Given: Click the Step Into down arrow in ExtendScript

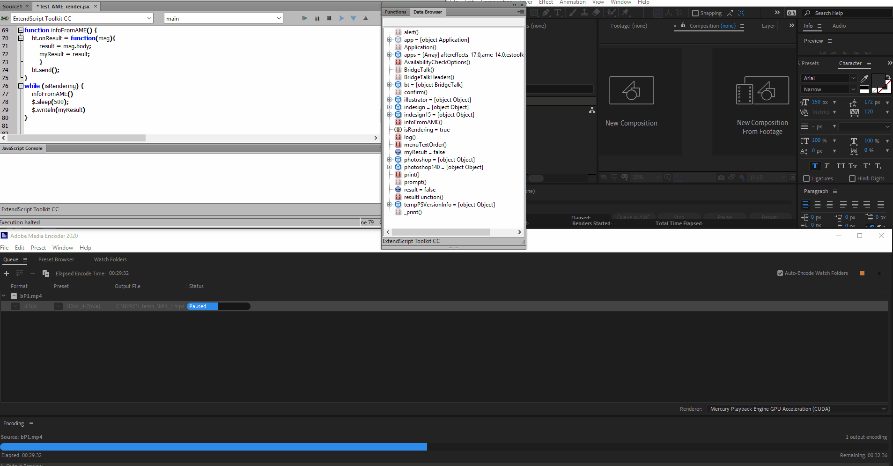Looking at the screenshot, I should [x=354, y=18].
